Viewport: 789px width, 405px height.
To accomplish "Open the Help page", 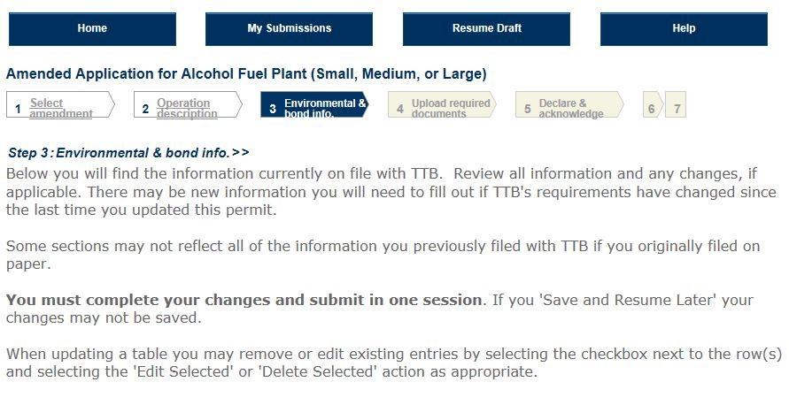I will click(684, 28).
